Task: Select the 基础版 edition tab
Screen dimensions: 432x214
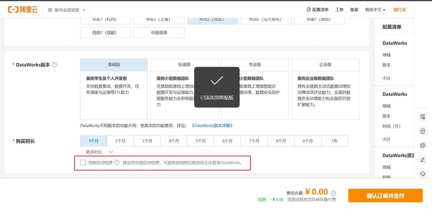Action: pyautogui.click(x=114, y=65)
